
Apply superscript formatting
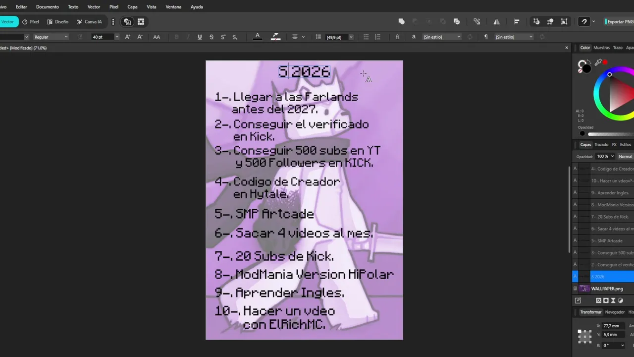pos(223,37)
